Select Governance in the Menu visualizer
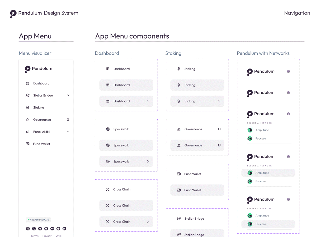 coord(42,120)
